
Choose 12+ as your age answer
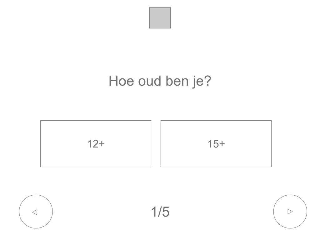96,144
